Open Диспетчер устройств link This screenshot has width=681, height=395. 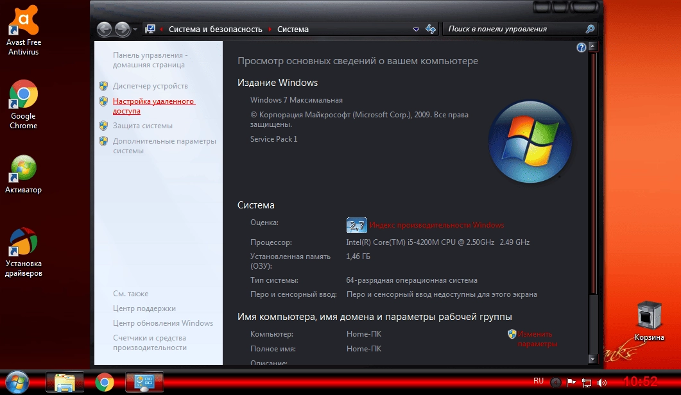coord(150,86)
